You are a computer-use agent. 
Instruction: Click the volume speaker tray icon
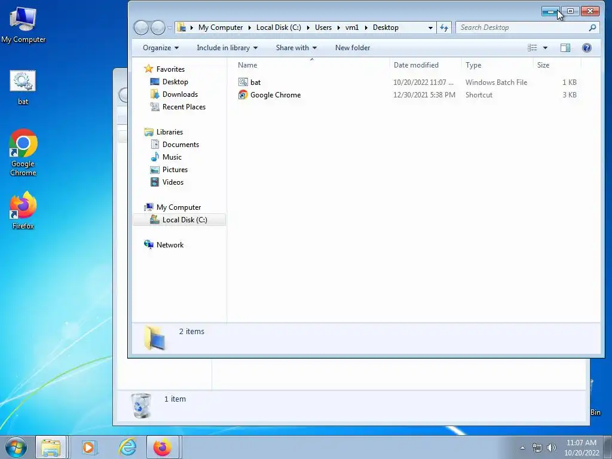click(x=551, y=448)
